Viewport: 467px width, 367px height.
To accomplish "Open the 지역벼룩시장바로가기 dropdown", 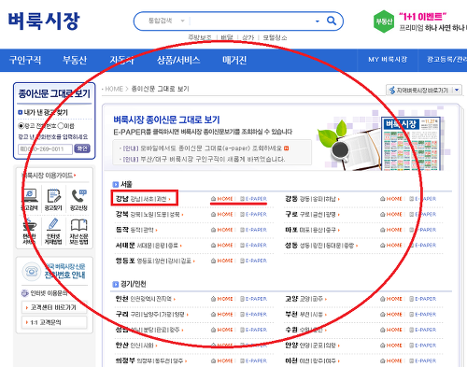I will point(423,91).
